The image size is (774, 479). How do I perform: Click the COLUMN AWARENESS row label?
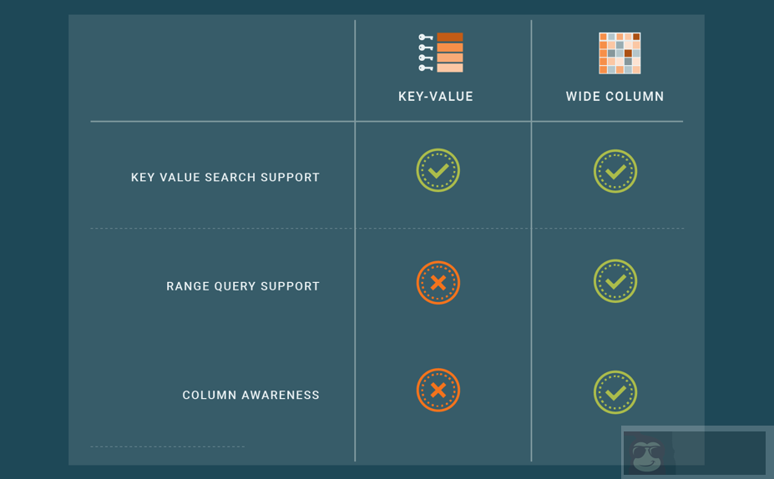[250, 396]
